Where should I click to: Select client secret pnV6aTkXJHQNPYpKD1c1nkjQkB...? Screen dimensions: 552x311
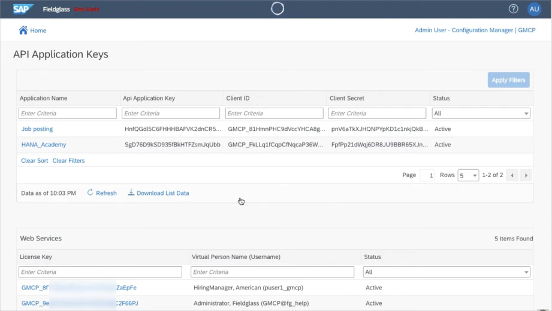pos(379,129)
